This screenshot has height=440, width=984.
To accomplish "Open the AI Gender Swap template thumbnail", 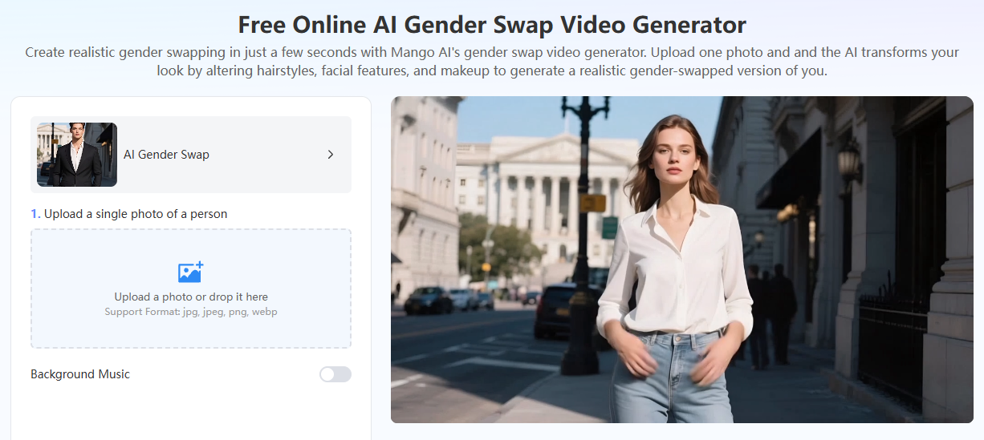I will (x=77, y=155).
